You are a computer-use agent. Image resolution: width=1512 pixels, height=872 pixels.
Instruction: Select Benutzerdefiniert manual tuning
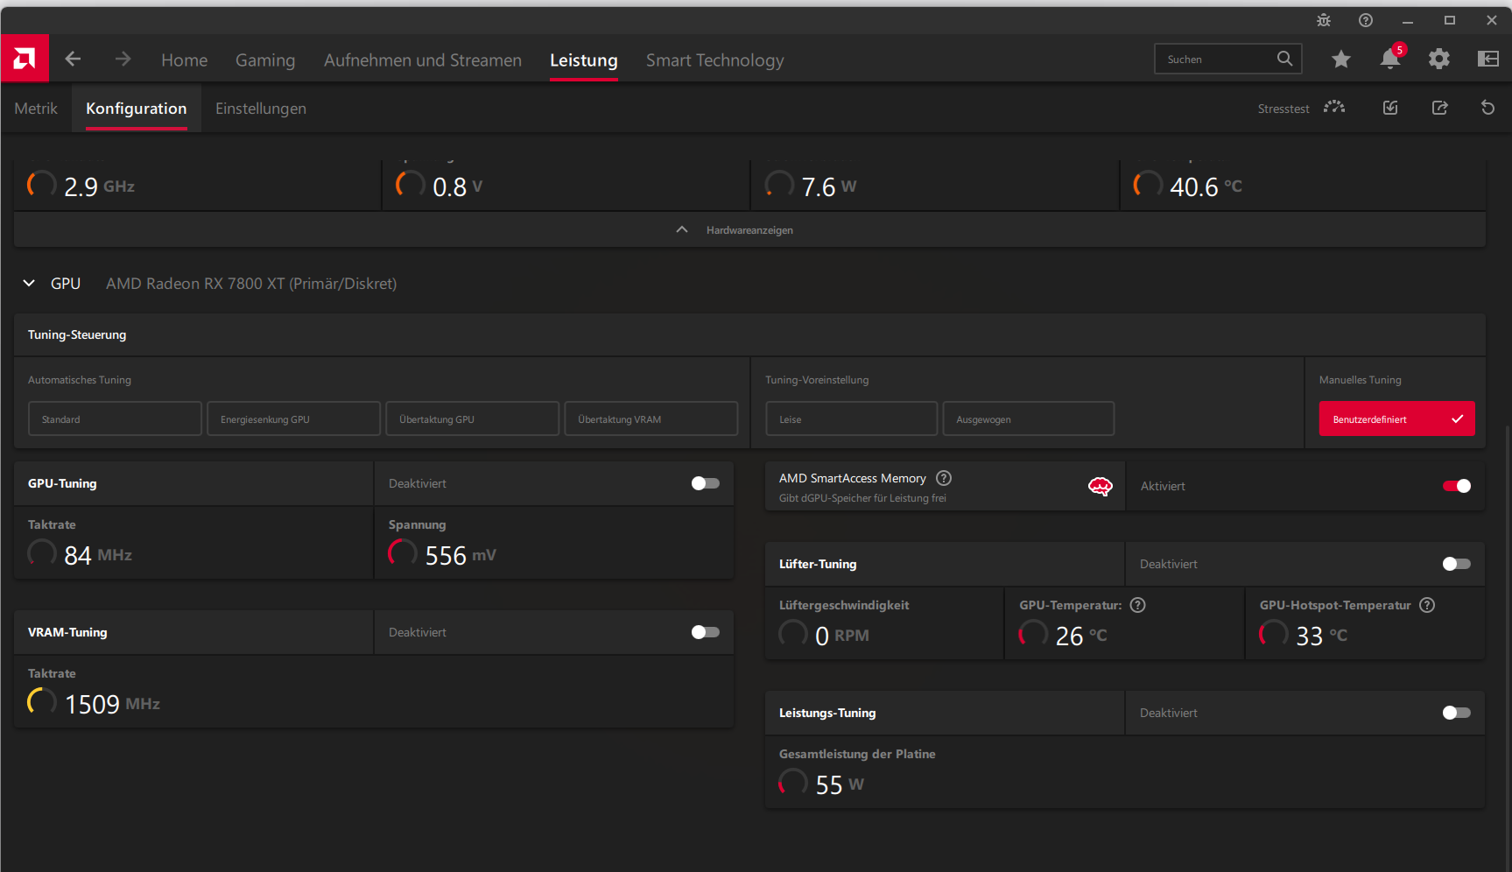pyautogui.click(x=1396, y=418)
